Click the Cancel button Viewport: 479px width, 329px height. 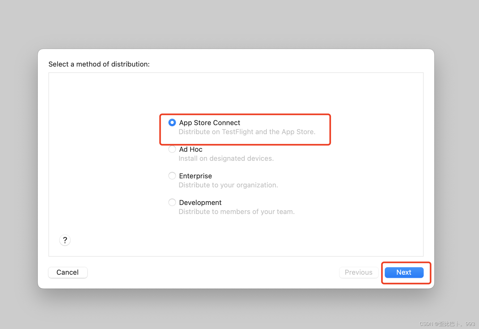point(68,272)
